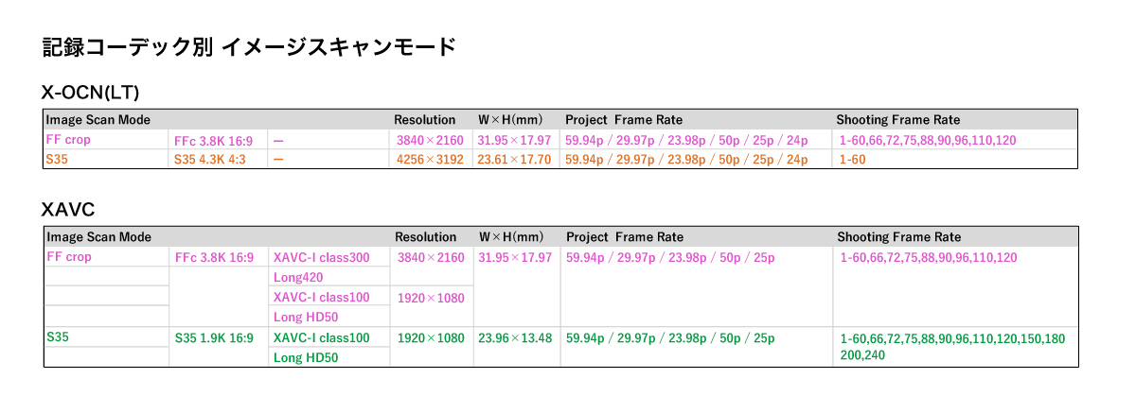
Task: Click Shooting Frame Rate header in XAVC table
Action: 898,237
